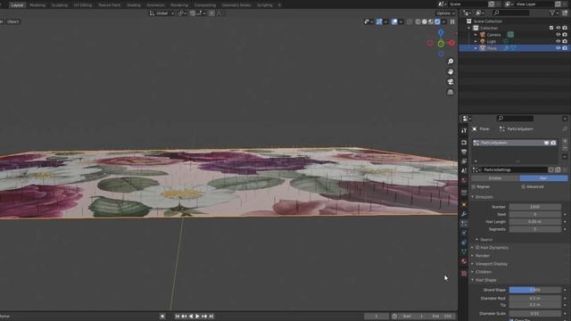This screenshot has height=321, width=571.
Task: Open the viewport Options dropdown
Action: (x=445, y=13)
